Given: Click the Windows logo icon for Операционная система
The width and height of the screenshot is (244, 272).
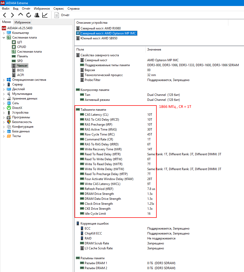Looking at the screenshot, I should pyautogui.click(x=9, y=80).
